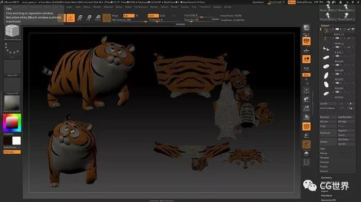
Task: Click the Scale transform icon in top shelf
Action: pyautogui.click(x=89, y=17)
